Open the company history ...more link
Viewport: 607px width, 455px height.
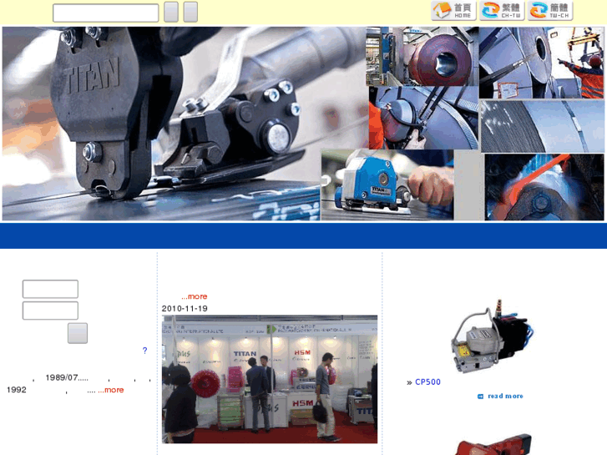pos(111,390)
